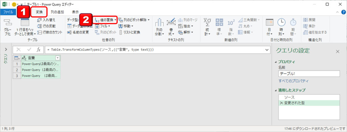Viewport: 347px width, 132px height.
Task: Open 書式 (Format) menu
Action: point(171,27)
